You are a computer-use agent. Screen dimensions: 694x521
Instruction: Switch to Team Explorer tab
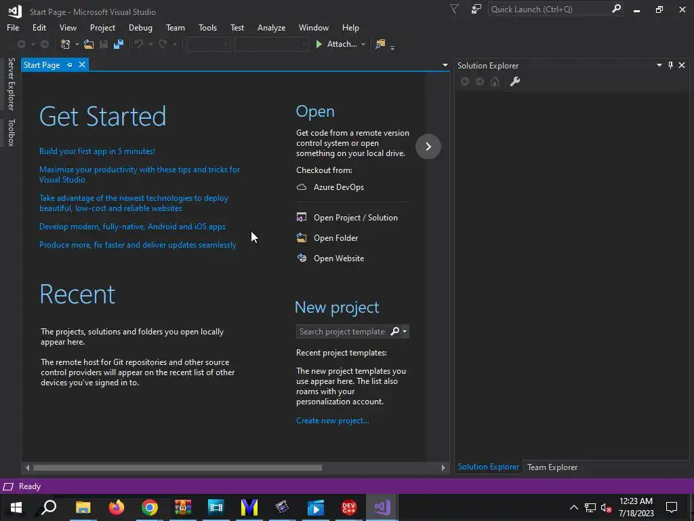point(552,467)
